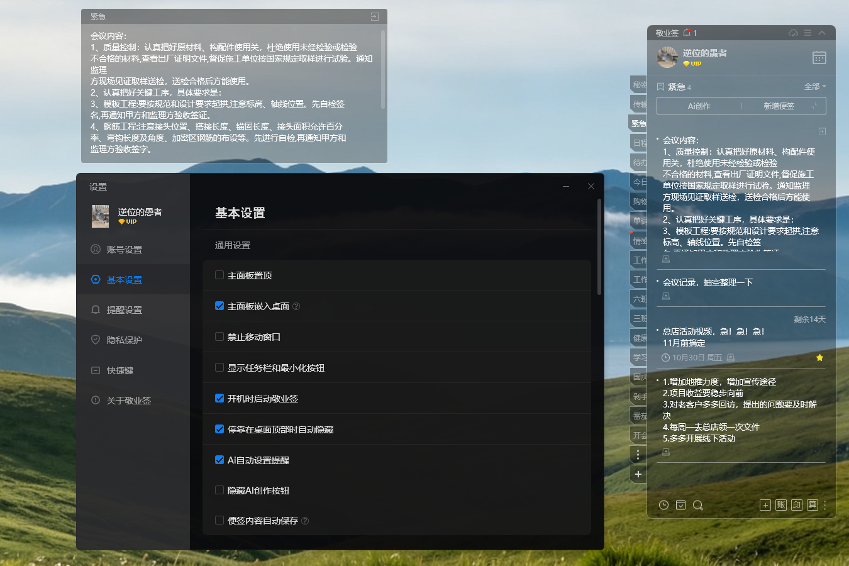Click the boxed plus icon in bottom toolbar
This screenshot has height=566, width=849.
pyautogui.click(x=765, y=505)
